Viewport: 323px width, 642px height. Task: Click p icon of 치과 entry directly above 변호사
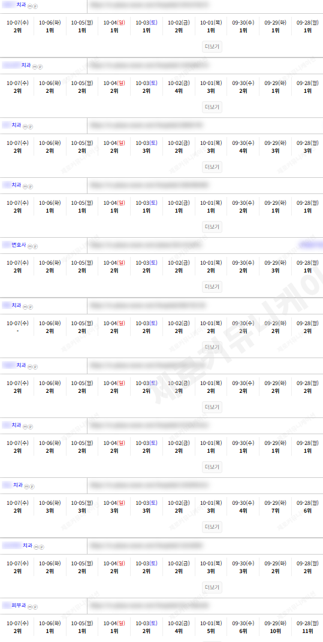click(31, 186)
